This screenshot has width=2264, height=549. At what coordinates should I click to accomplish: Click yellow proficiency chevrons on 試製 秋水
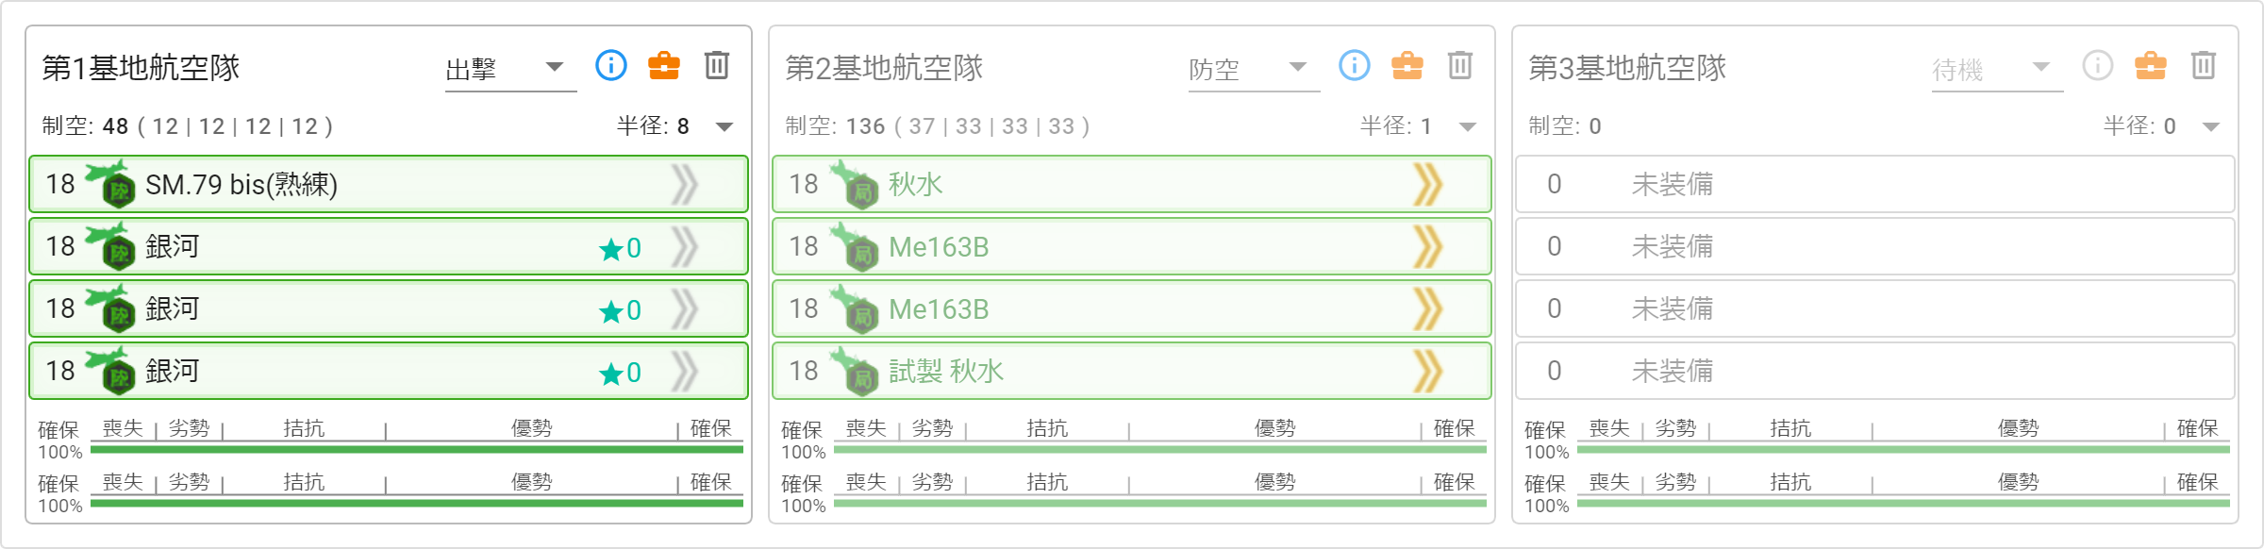click(1428, 371)
